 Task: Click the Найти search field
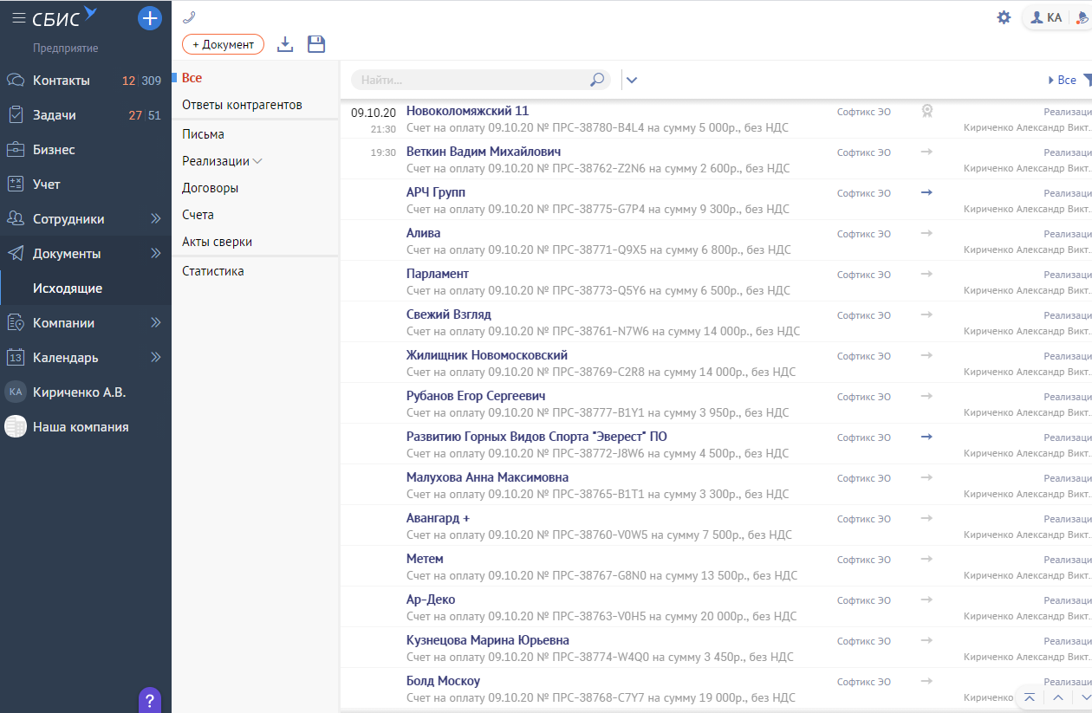tap(481, 80)
